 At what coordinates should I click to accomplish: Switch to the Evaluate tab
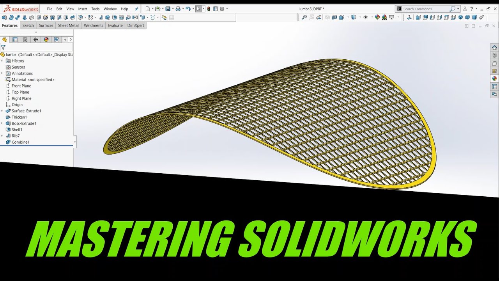click(115, 25)
